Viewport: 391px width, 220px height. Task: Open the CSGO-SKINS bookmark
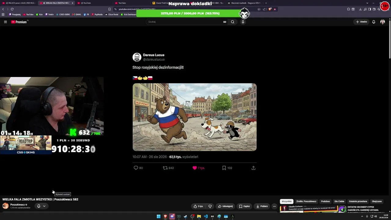coord(63,14)
